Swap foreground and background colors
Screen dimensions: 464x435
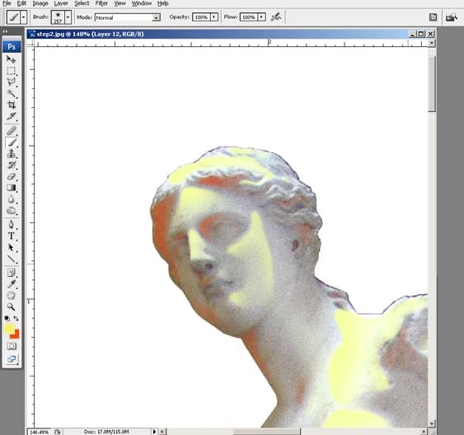[x=16, y=319]
